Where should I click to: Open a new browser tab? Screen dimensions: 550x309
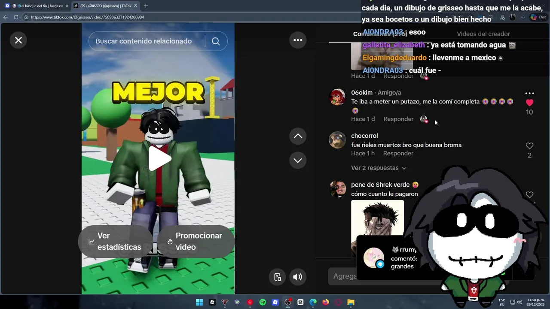tap(146, 6)
